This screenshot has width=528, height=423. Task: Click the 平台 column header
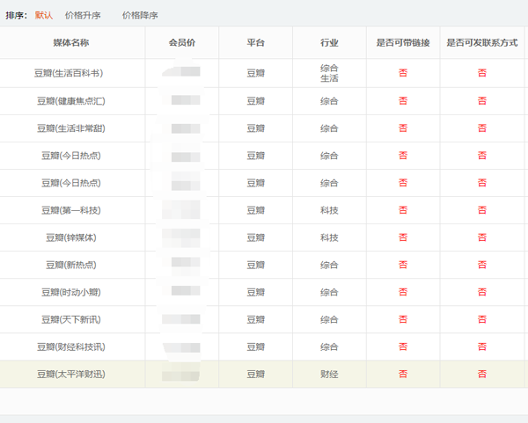(x=255, y=43)
